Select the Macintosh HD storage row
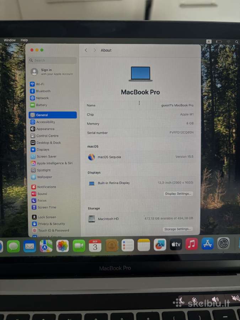Screen dimensions: 240x320 140,219
